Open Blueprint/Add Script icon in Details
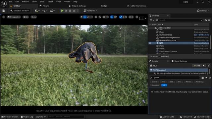This screenshot has height=119, width=212. point(204,65)
